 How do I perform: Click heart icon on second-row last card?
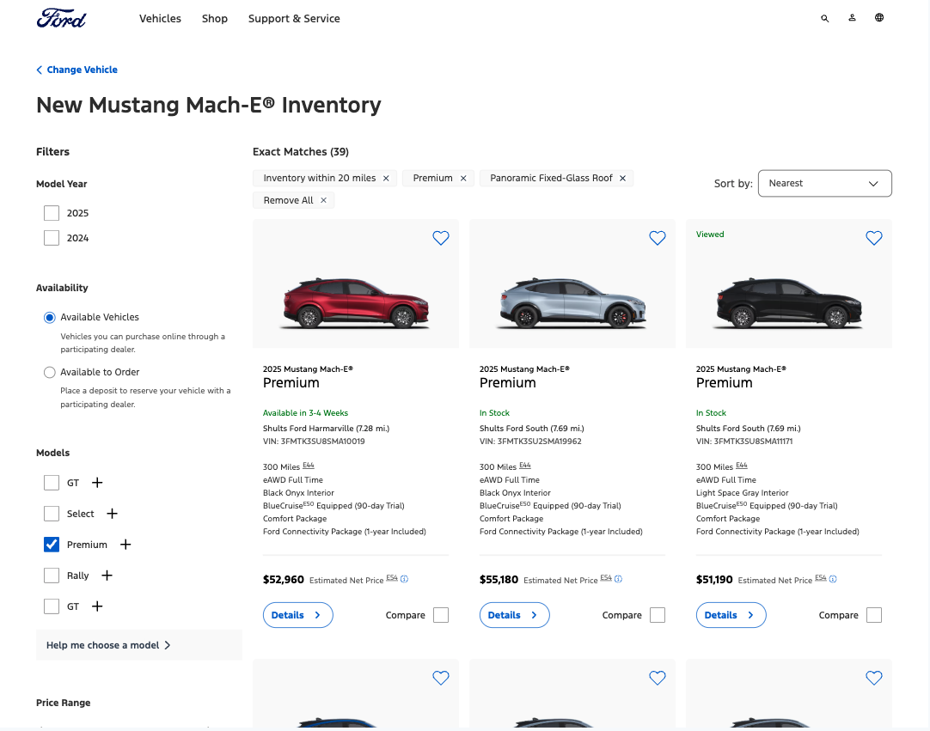click(x=873, y=678)
